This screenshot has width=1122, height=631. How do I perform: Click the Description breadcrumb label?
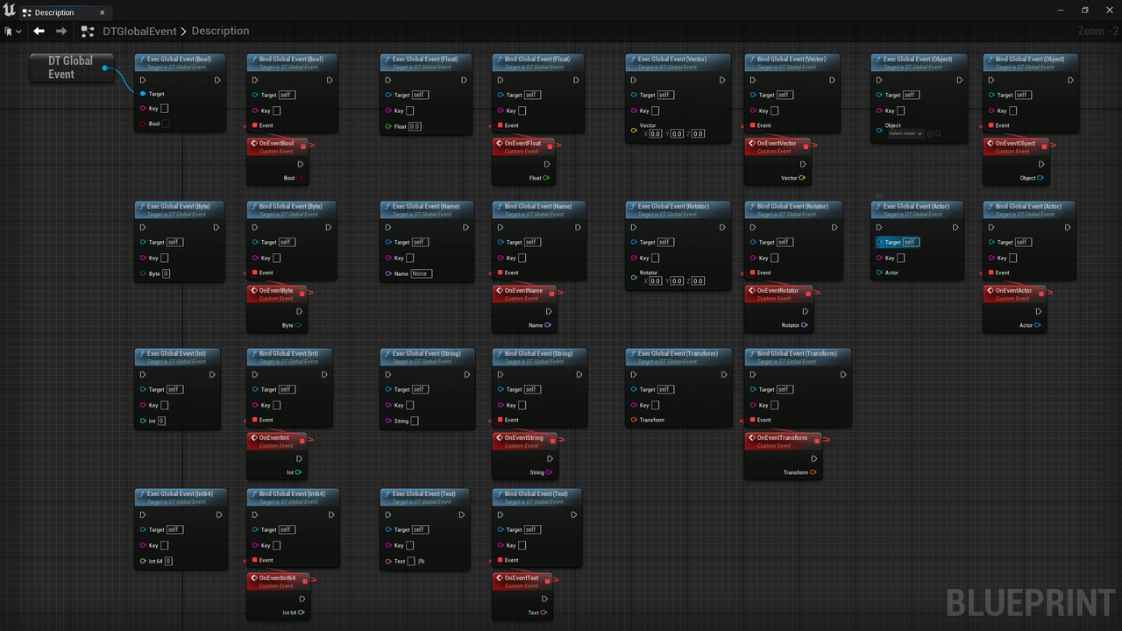(220, 31)
